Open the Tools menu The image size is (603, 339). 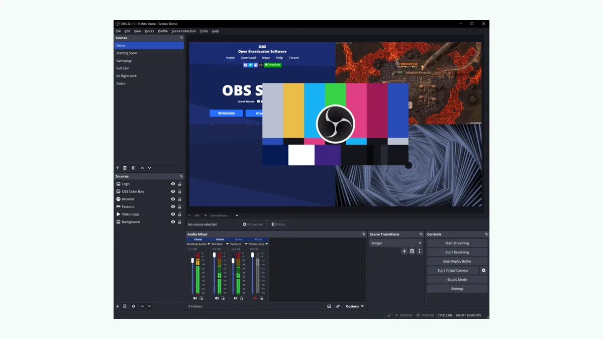click(x=204, y=31)
